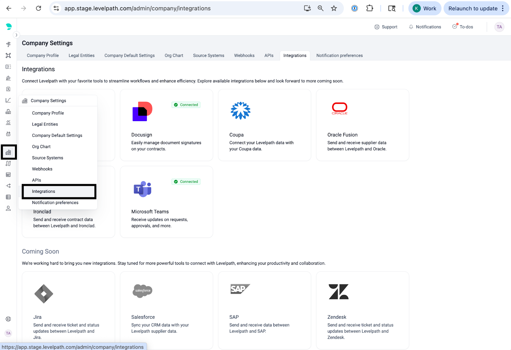
Task: Click the TA user avatar at top right
Action: pyautogui.click(x=499, y=27)
